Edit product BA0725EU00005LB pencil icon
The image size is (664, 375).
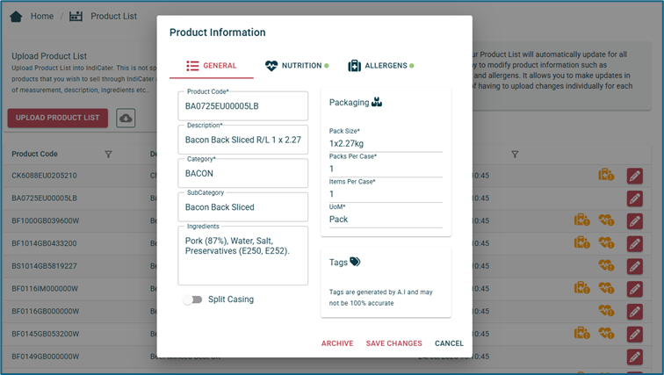point(635,198)
